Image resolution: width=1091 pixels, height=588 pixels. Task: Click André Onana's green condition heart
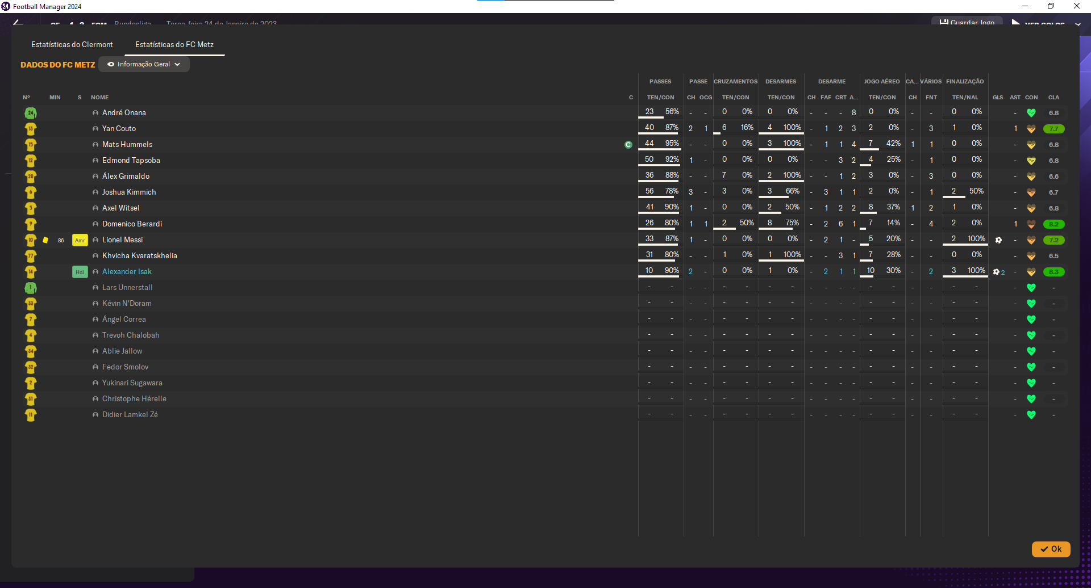coord(1031,113)
